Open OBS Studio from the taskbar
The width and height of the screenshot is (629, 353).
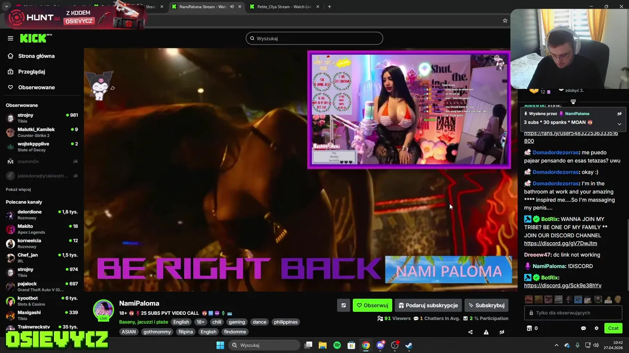pos(395,345)
